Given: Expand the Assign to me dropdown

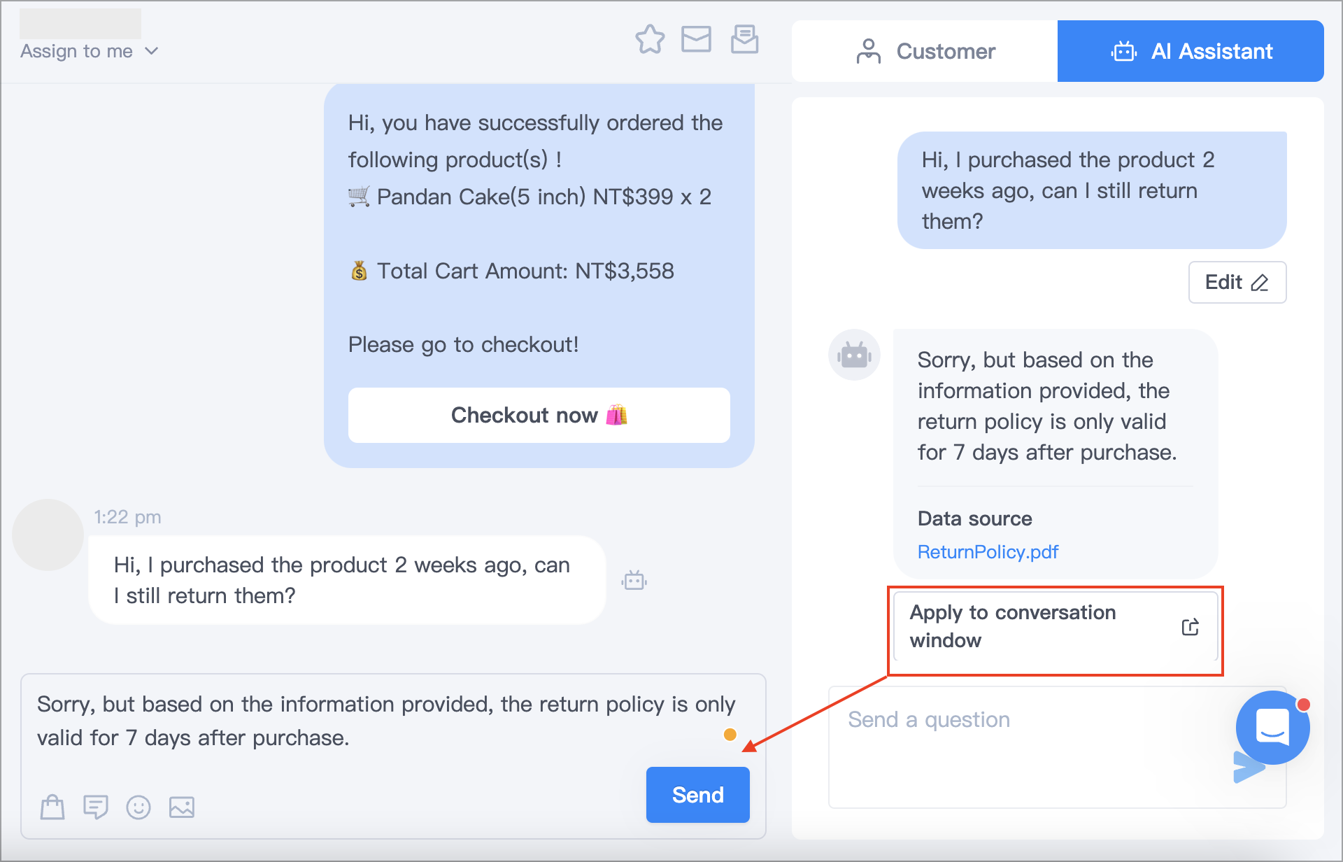Looking at the screenshot, I should 90,51.
